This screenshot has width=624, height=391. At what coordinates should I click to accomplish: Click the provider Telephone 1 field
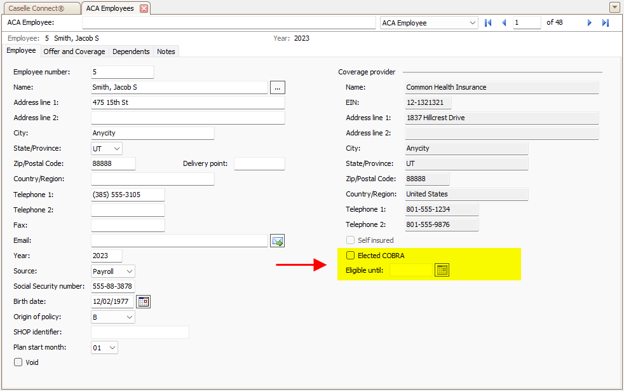click(x=442, y=209)
